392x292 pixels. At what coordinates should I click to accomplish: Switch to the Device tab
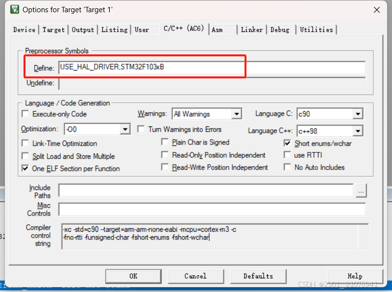(24, 30)
